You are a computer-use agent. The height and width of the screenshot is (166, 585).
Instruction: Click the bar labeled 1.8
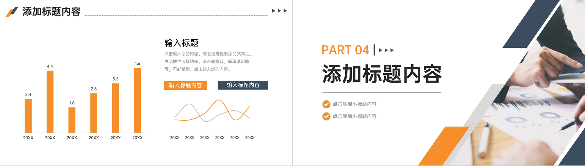coord(72,120)
